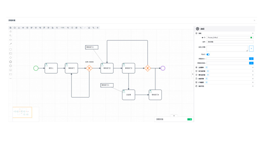This screenshot has height=148, width=264.
Task: Click the eye preview icon in the toolbar
Action: 23,28
